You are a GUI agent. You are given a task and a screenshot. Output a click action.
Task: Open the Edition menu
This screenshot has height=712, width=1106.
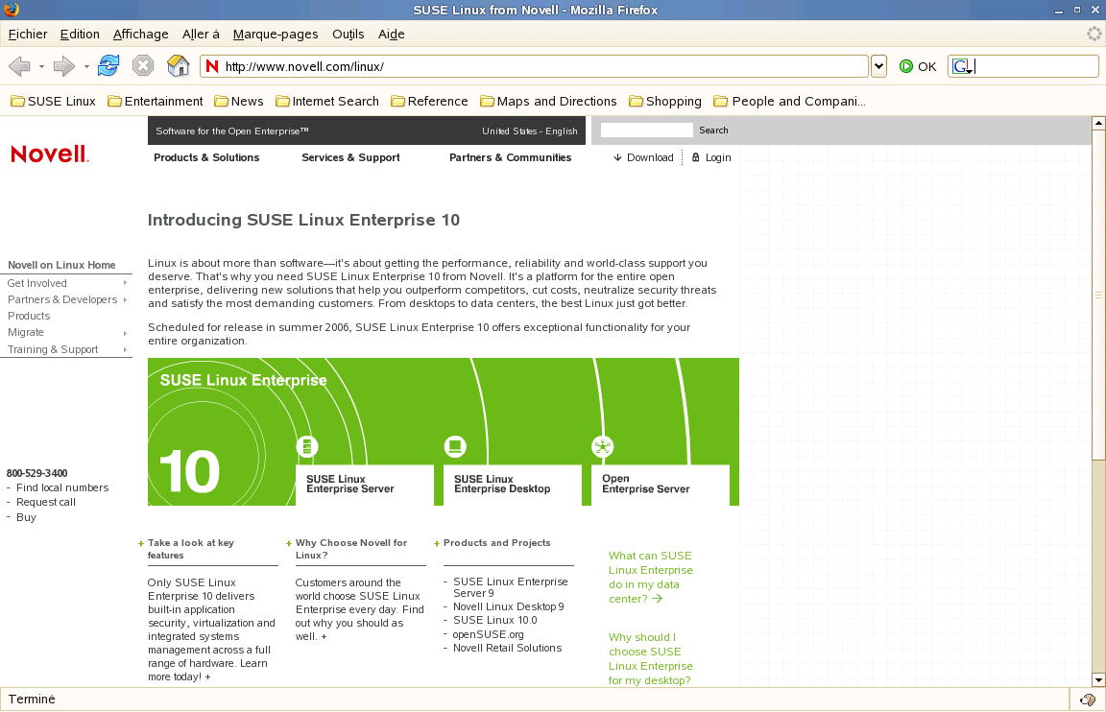[x=80, y=34]
